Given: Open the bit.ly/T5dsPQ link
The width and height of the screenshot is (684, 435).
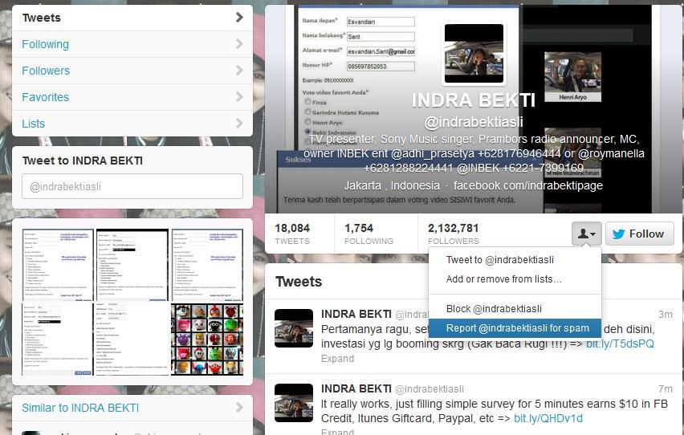Looking at the screenshot, I should (x=620, y=344).
